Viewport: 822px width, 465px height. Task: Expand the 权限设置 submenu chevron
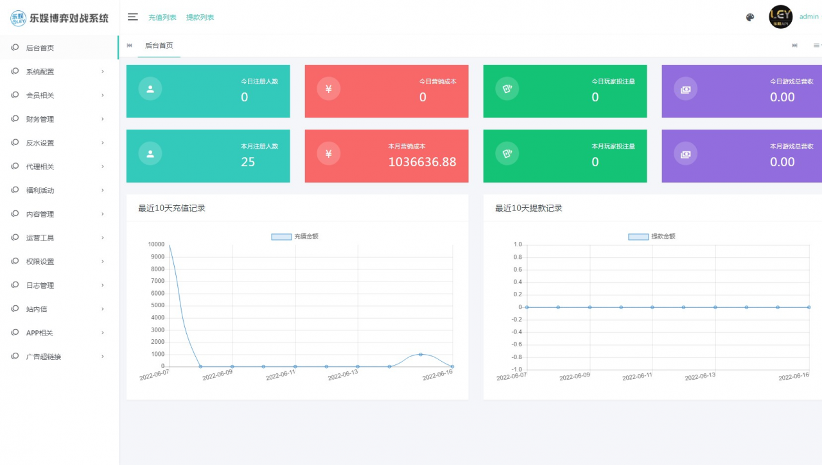pyautogui.click(x=103, y=261)
